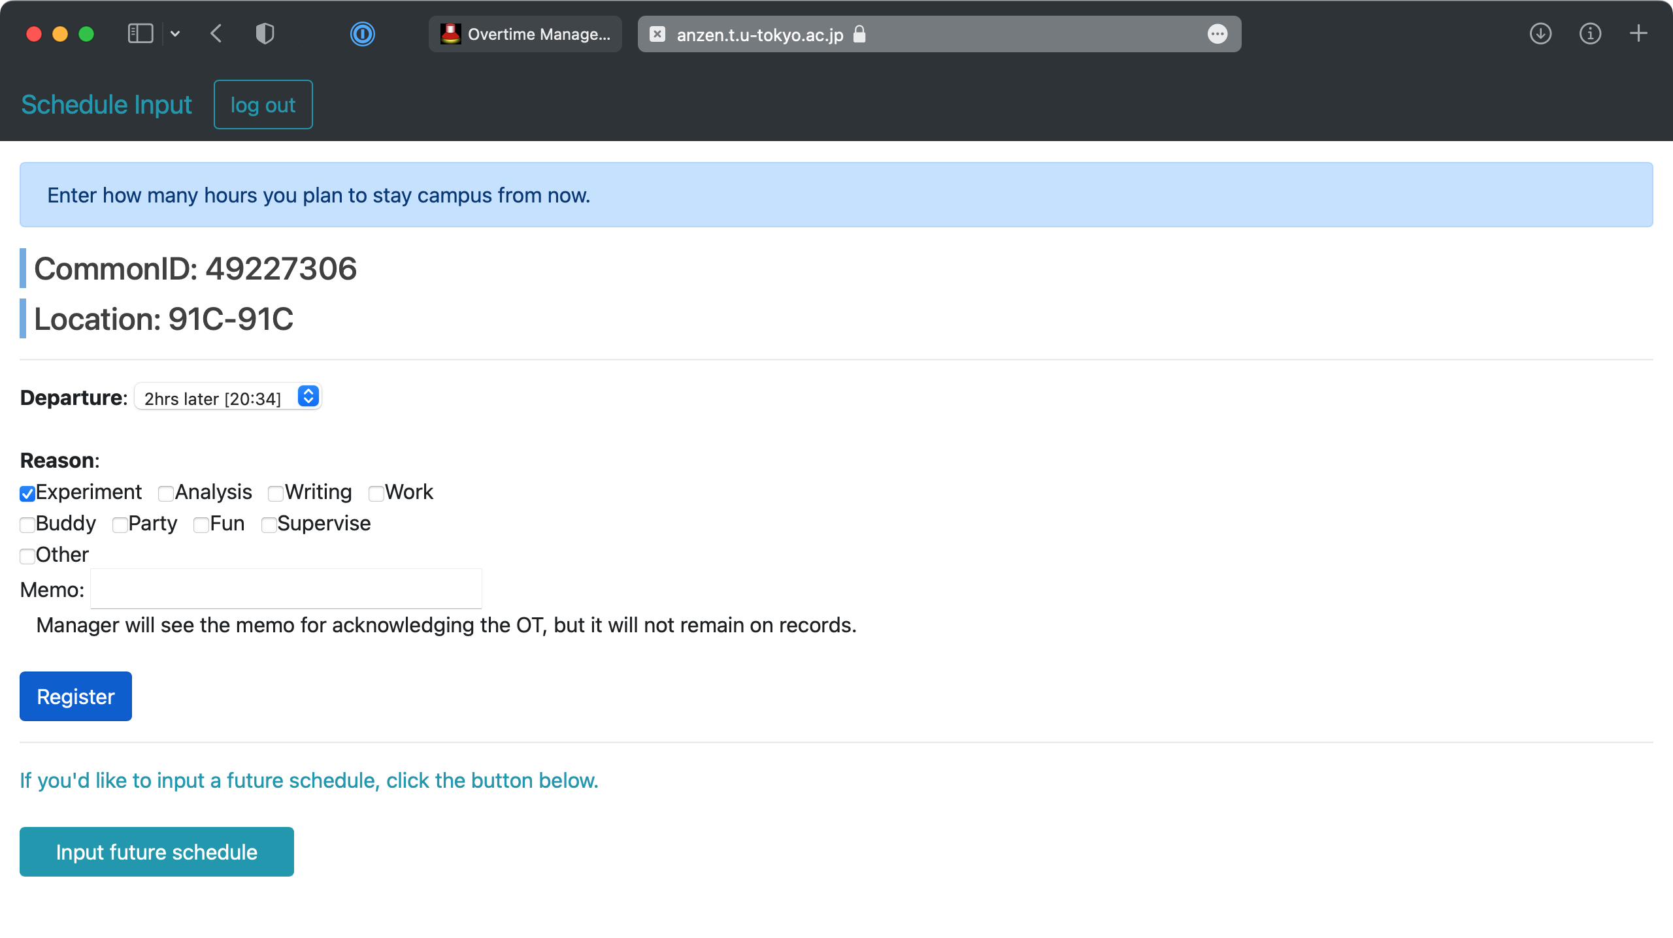Click the Schedule Input header link

(x=107, y=105)
